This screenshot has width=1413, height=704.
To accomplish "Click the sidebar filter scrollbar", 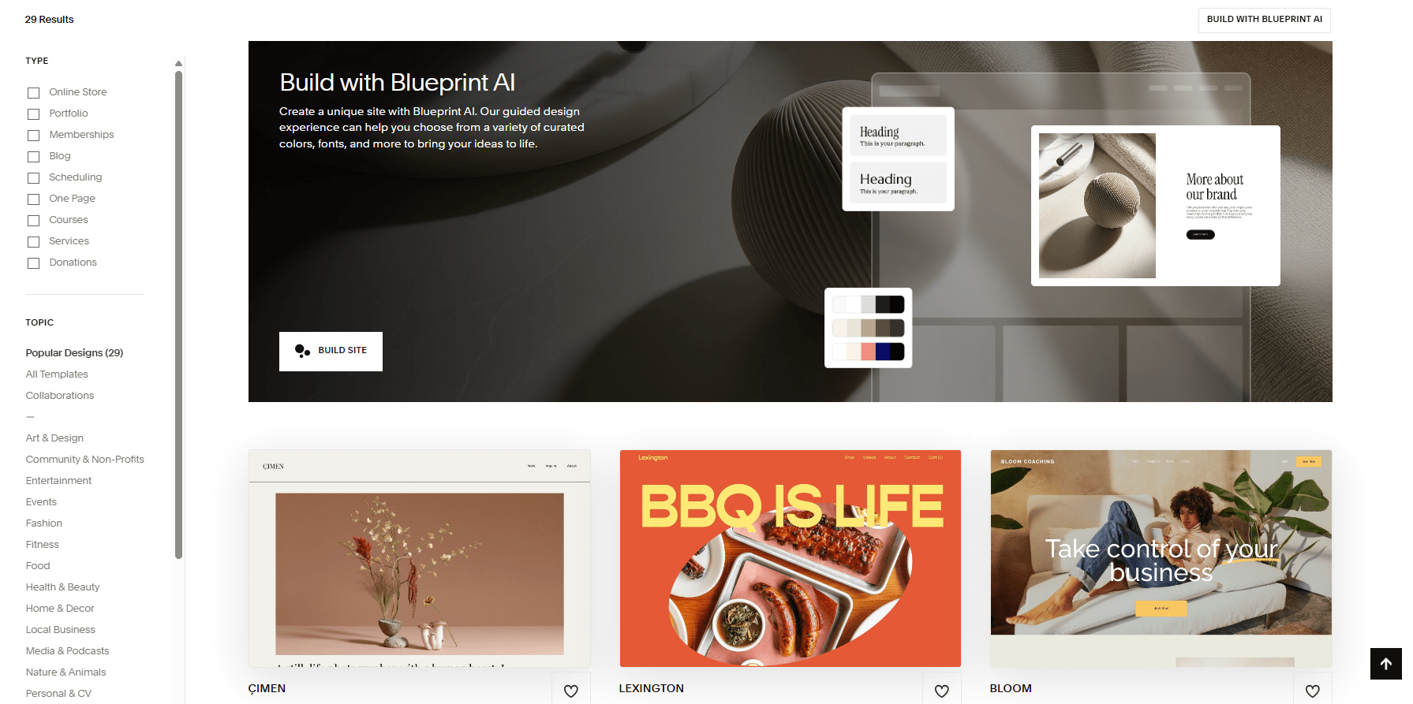I will click(179, 315).
